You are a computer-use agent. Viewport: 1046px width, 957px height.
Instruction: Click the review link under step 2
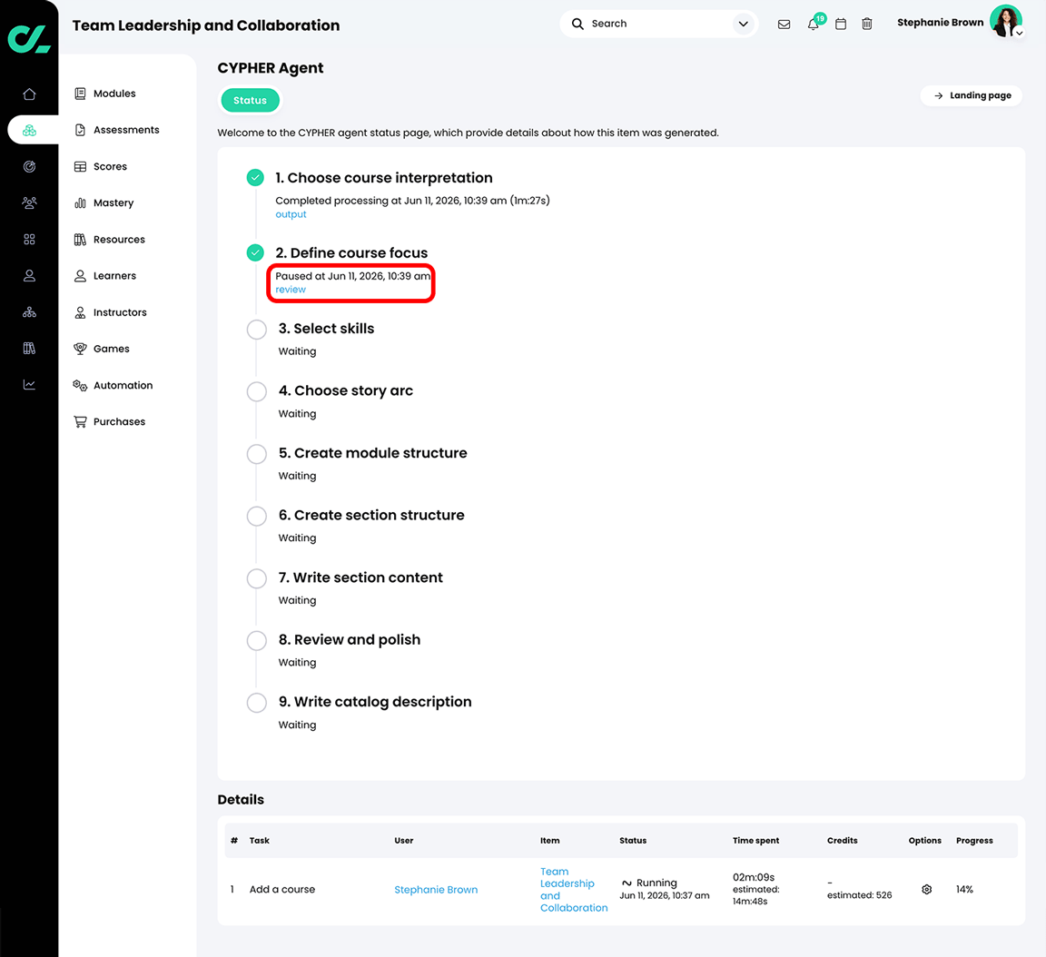click(291, 290)
